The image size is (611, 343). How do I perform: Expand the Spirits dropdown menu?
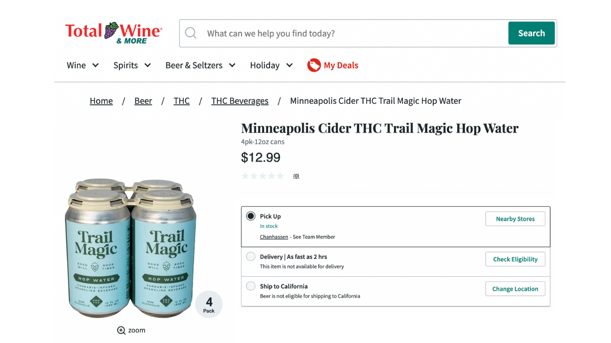pyautogui.click(x=132, y=65)
